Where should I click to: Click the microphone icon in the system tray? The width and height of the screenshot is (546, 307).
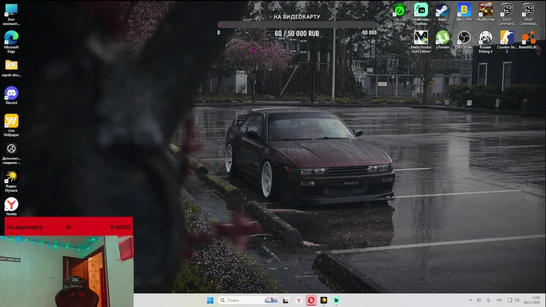(x=488, y=300)
